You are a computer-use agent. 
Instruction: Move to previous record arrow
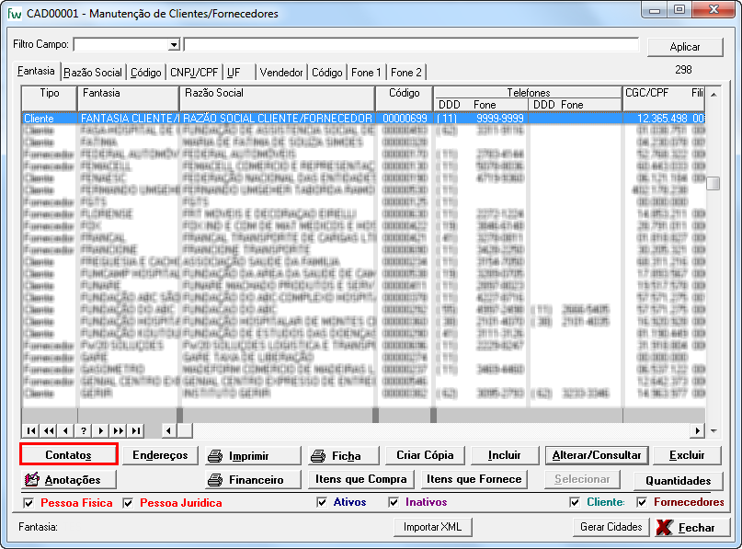(x=66, y=430)
